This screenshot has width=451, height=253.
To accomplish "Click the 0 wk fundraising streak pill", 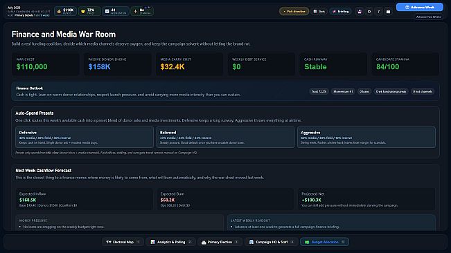I will click(x=391, y=91).
